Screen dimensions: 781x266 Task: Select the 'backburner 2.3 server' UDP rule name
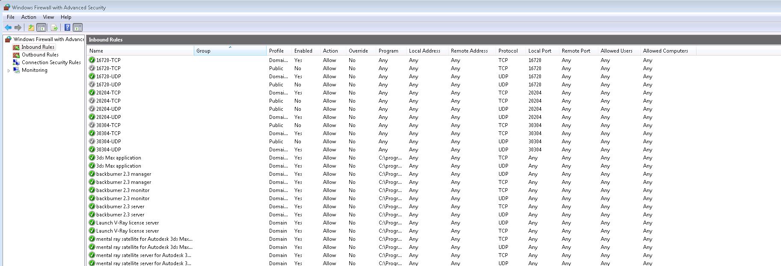click(x=120, y=214)
